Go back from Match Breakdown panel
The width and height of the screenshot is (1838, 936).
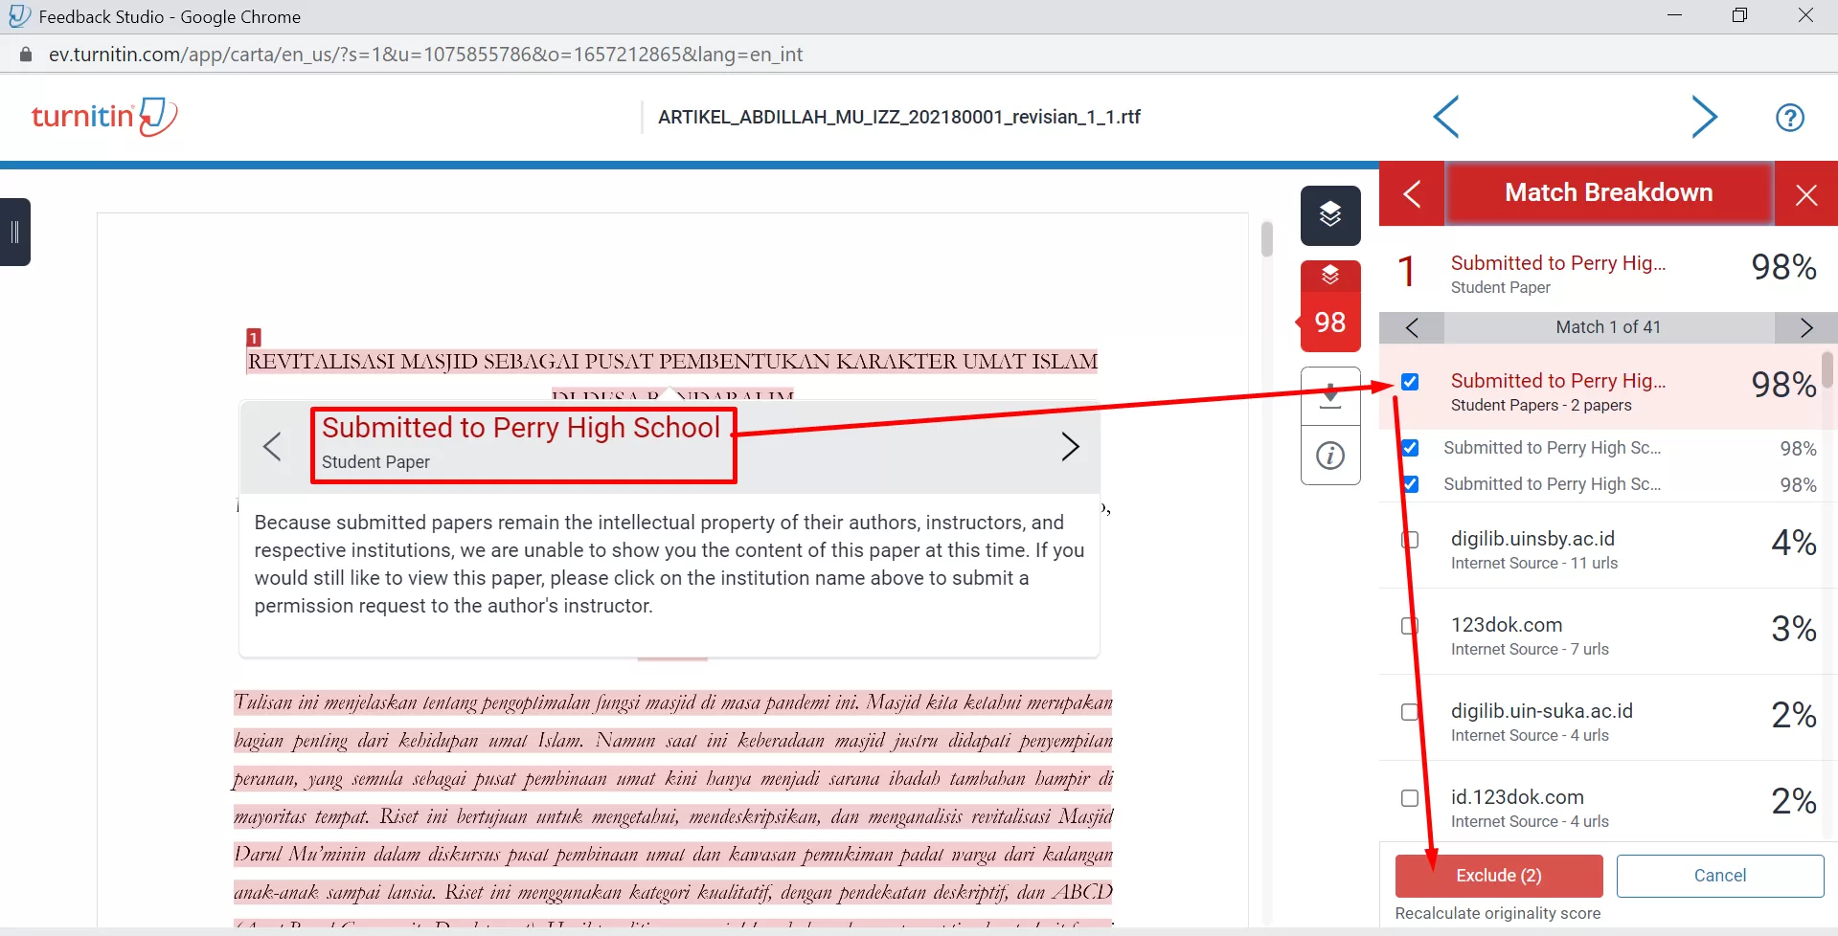(1412, 193)
